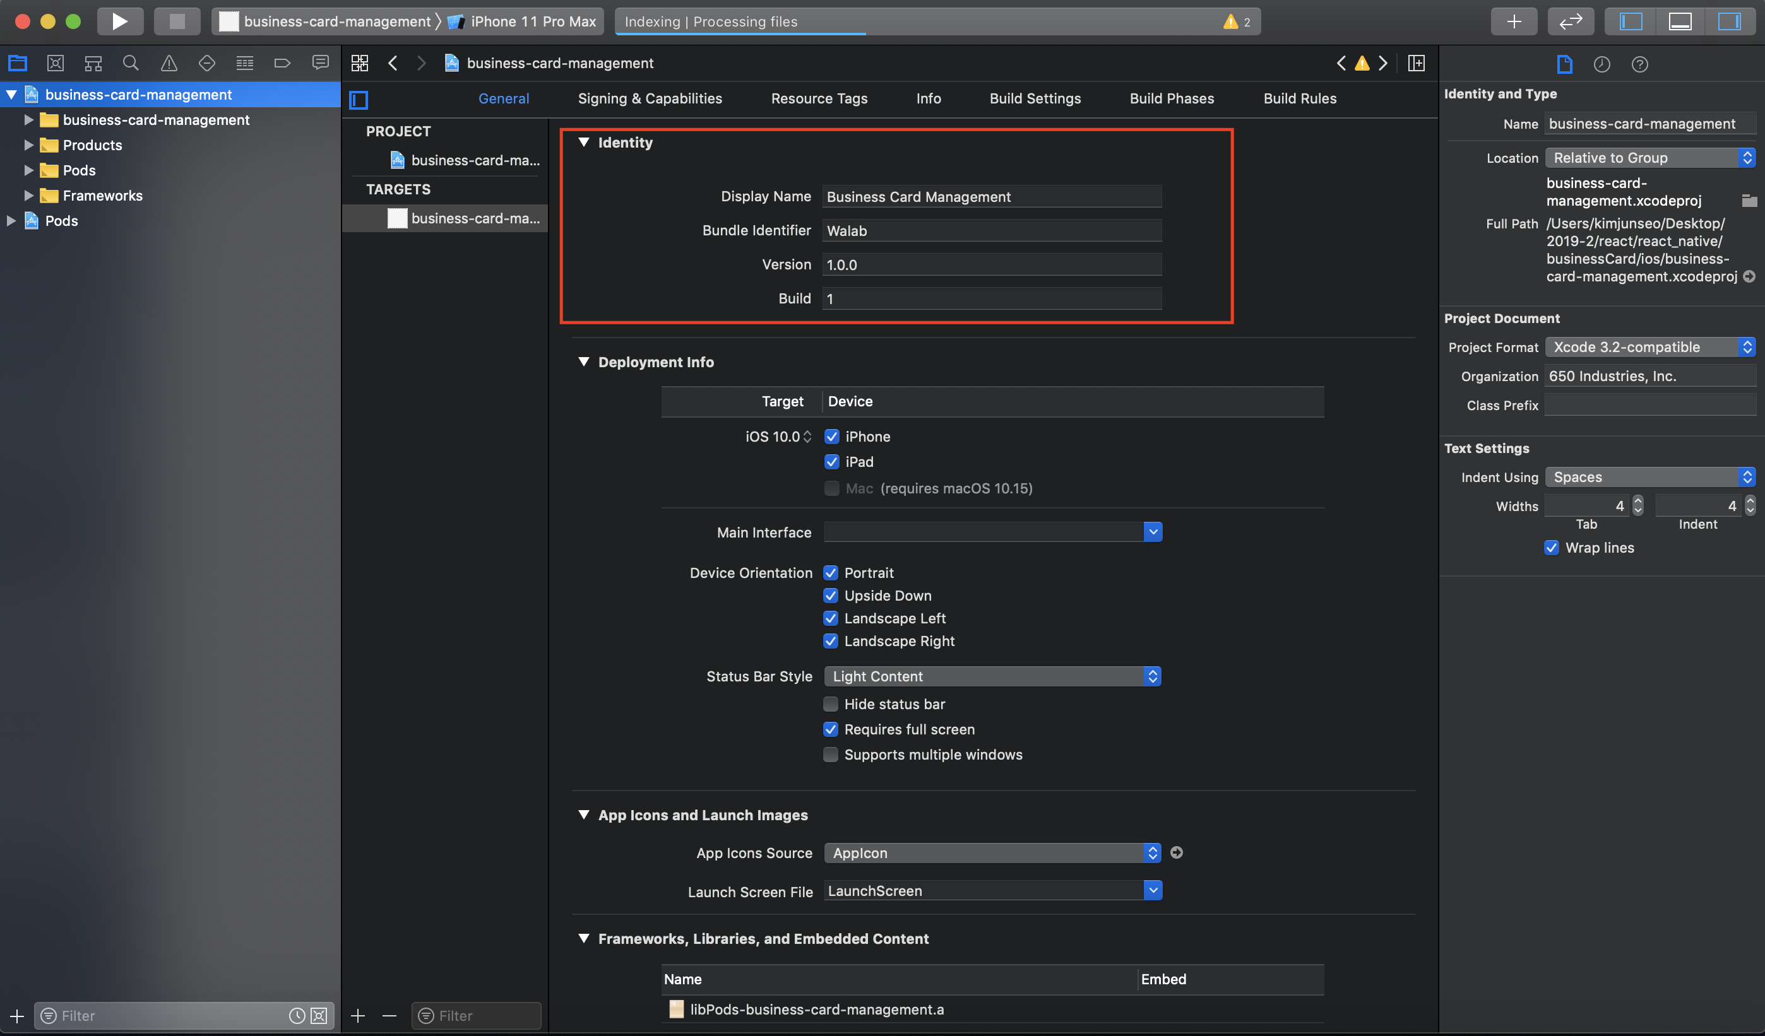Open the Report navigator speech bubble icon

[320, 63]
